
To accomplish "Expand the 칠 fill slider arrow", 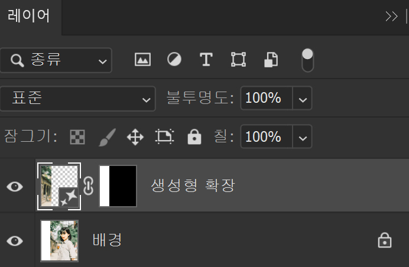I will [x=302, y=136].
